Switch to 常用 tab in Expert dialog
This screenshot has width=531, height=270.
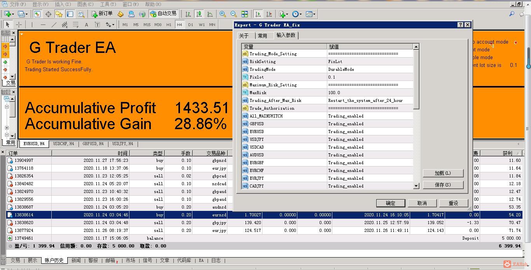pyautogui.click(x=263, y=35)
